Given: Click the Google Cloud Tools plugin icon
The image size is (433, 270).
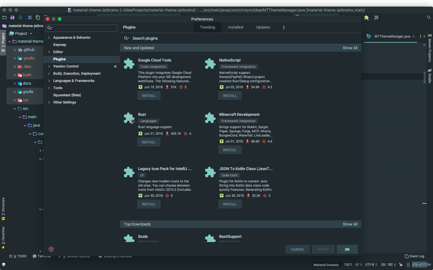Looking at the screenshot, I should point(129,64).
